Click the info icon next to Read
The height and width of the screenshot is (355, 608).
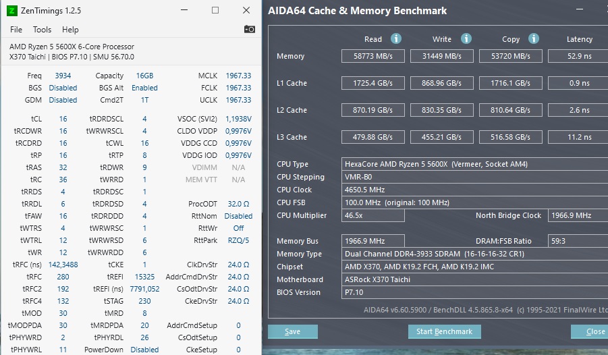coord(396,38)
